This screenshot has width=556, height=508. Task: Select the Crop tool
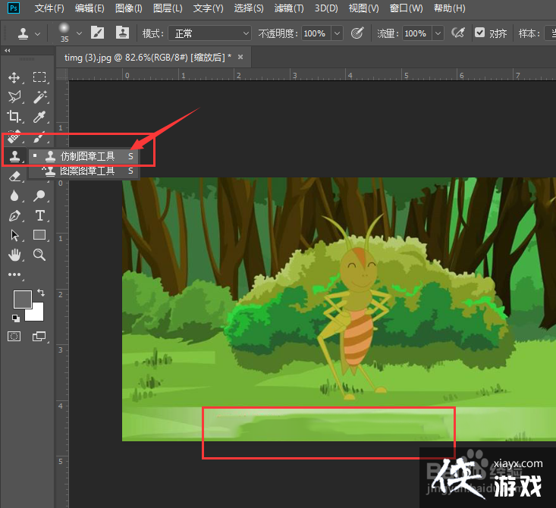click(x=14, y=117)
